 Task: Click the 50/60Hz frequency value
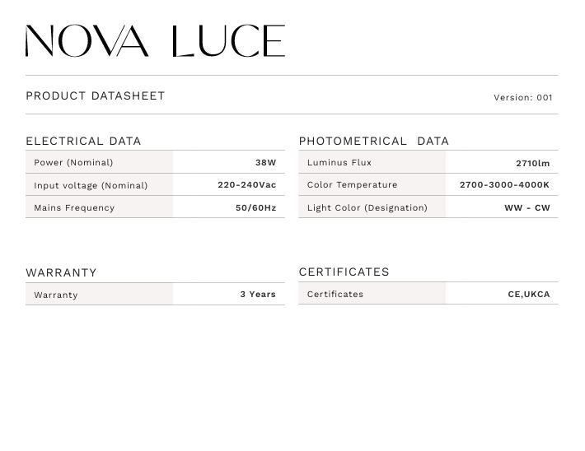click(255, 207)
